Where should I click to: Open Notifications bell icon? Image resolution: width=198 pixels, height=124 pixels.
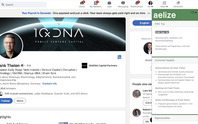pos(137,4)
